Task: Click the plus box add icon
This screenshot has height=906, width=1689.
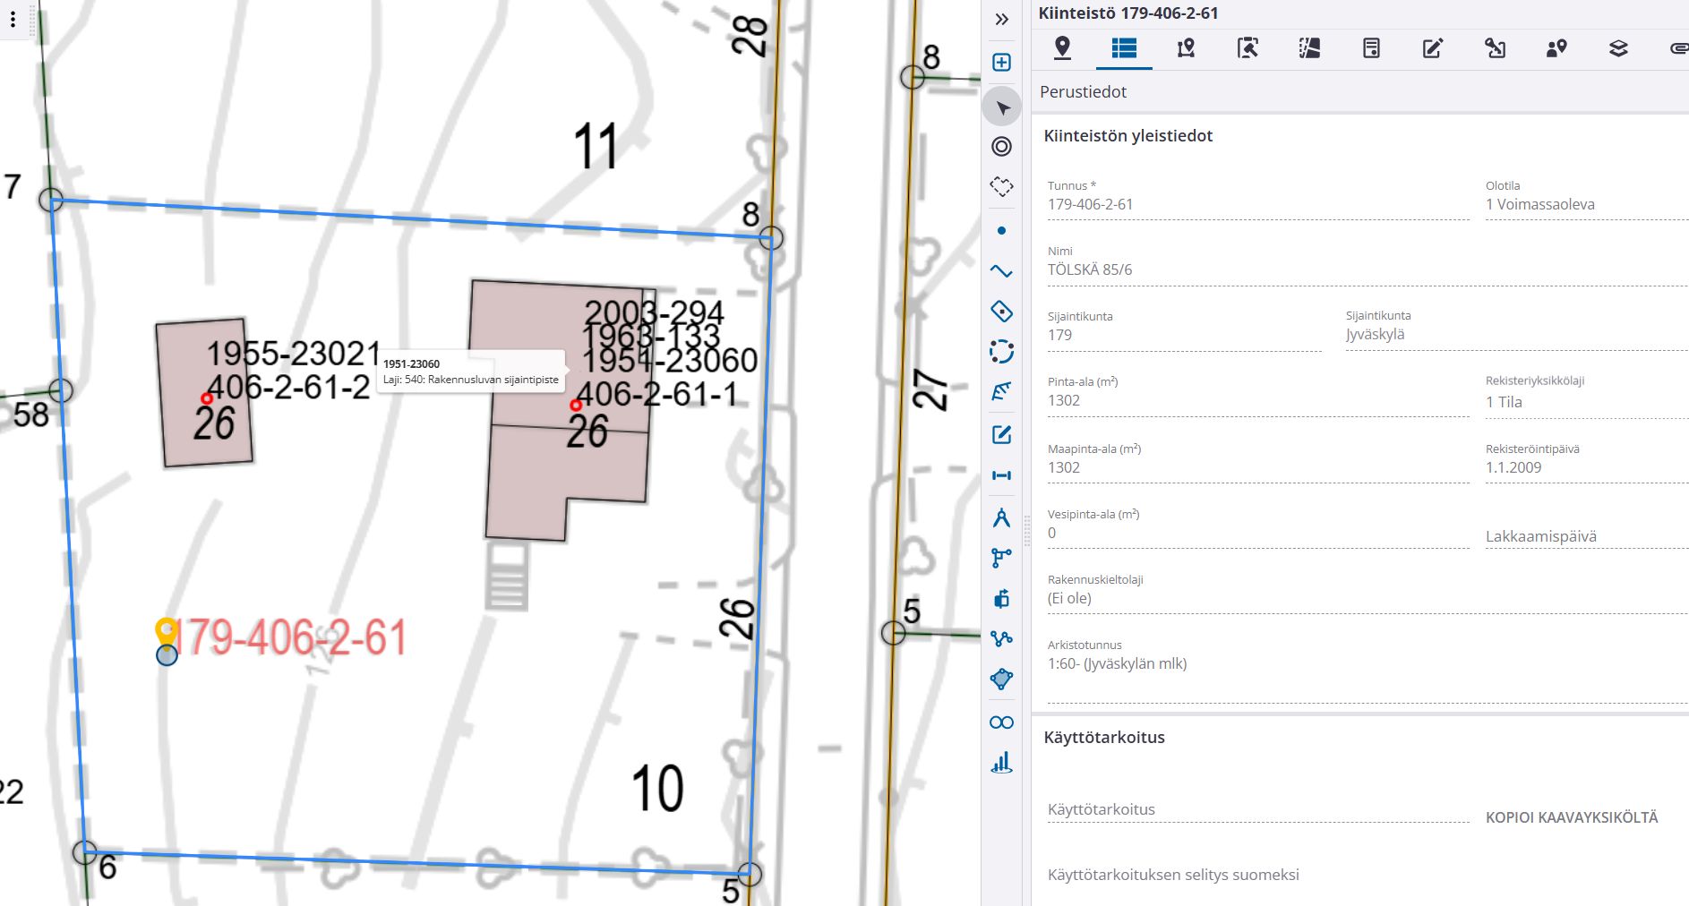Action: click(1001, 62)
